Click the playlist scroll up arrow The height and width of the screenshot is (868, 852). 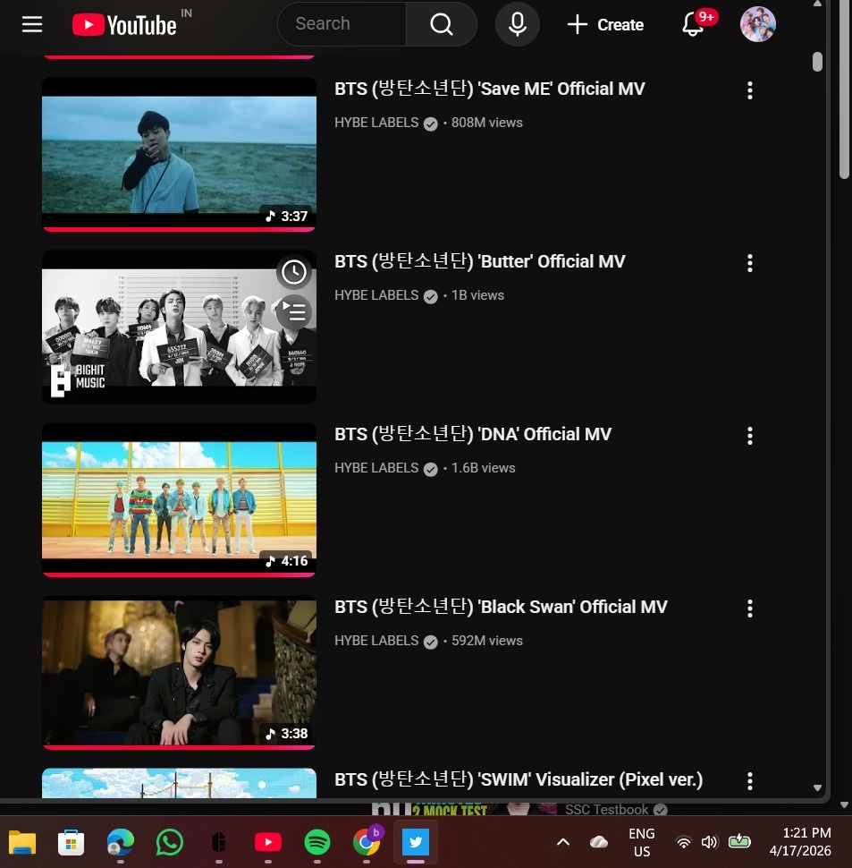tap(818, 4)
